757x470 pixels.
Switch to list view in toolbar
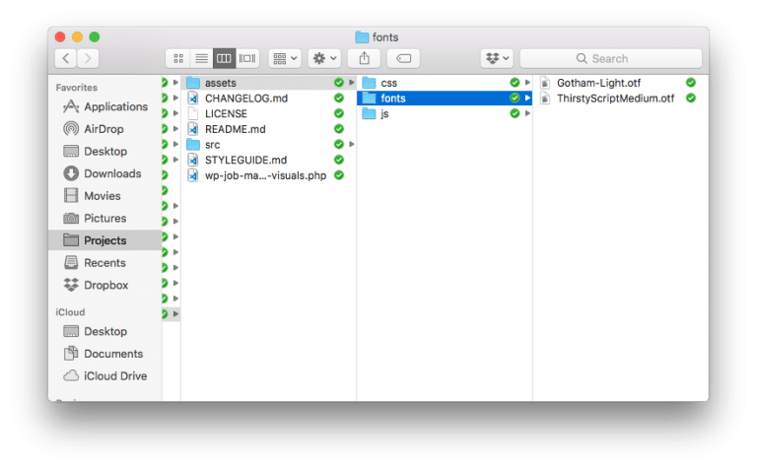[x=201, y=59]
